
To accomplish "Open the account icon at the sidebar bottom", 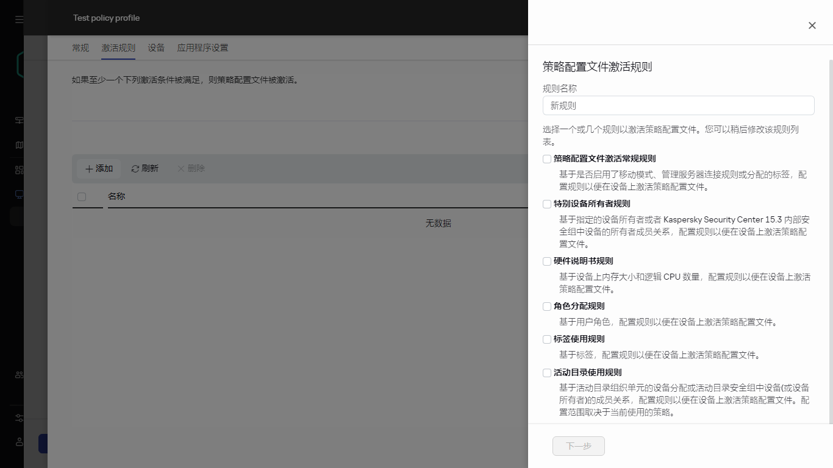I will coord(18,442).
